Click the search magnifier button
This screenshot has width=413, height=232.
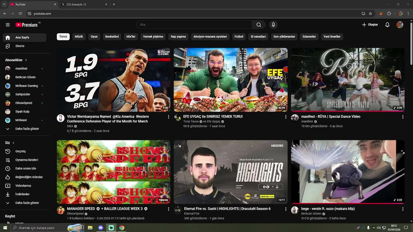tap(259, 25)
